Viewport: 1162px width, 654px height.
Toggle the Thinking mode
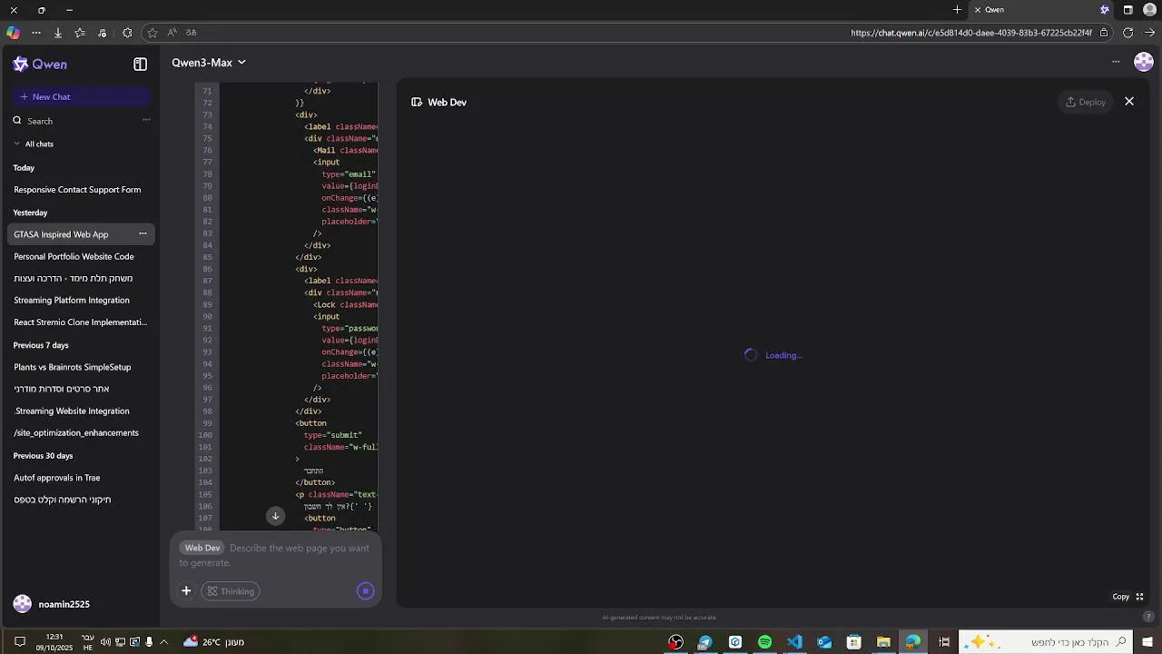[231, 591]
